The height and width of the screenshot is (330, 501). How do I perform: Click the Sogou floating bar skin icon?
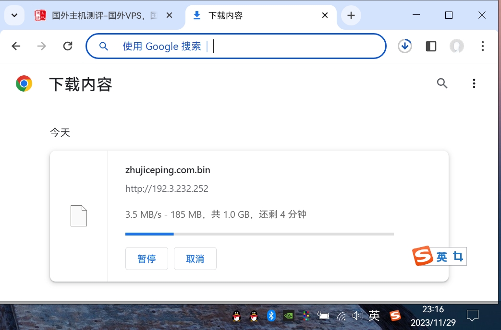pyautogui.click(x=458, y=257)
